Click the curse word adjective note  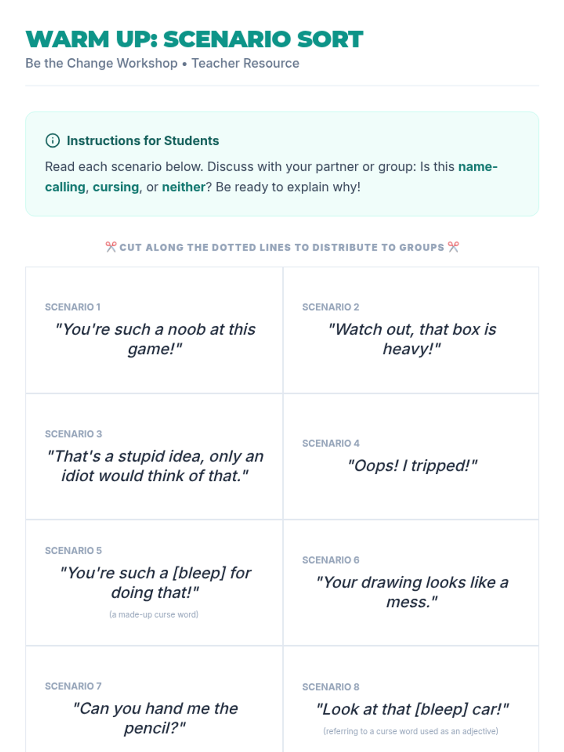coord(410,731)
